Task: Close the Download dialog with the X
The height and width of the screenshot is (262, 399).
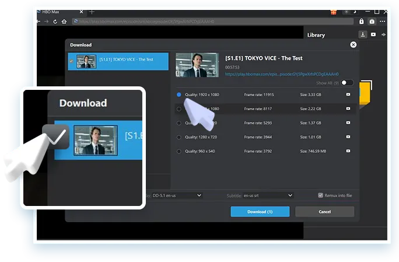Action: click(353, 45)
